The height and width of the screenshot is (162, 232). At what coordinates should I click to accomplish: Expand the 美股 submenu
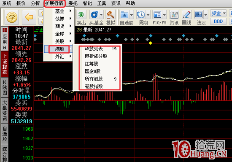coord(59,41)
